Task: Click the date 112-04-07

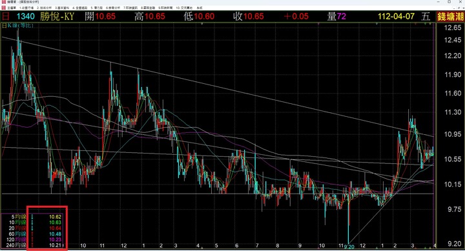Action: click(396, 16)
